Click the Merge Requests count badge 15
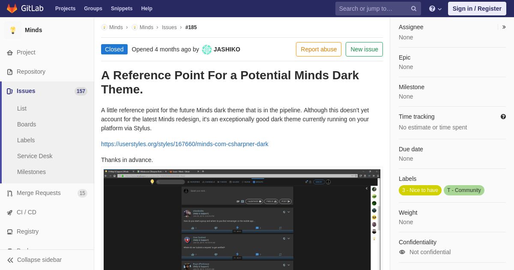 point(82,193)
